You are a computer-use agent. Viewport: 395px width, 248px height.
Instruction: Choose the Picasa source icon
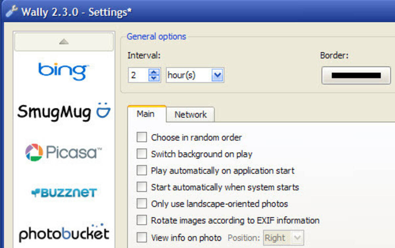point(64,152)
